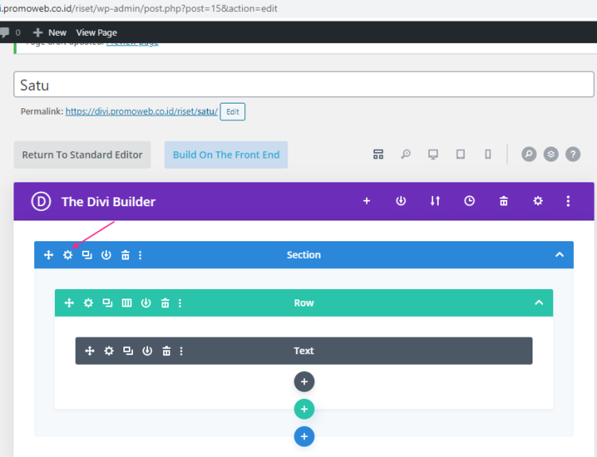Change Row column structure icon
The height and width of the screenshot is (457, 597).
pos(127,303)
